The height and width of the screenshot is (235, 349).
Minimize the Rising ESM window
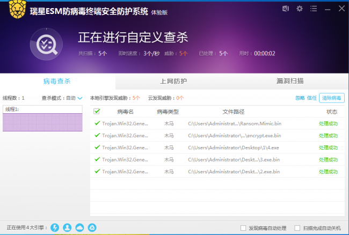[x=328, y=9]
